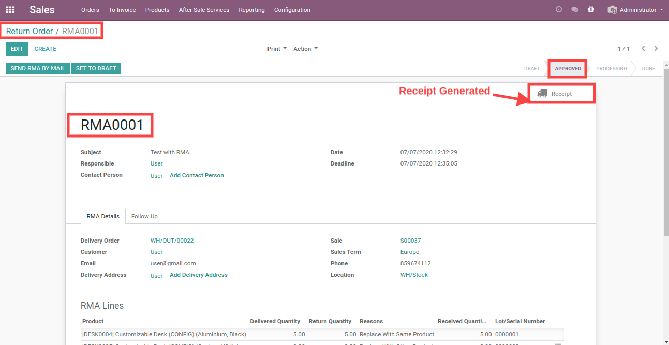Open the Customer User link
Image resolution: width=669 pixels, height=345 pixels.
point(157,252)
